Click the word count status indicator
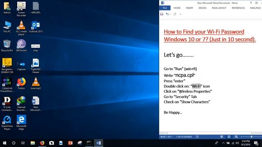The width and height of the screenshot is (262, 147). point(184,137)
